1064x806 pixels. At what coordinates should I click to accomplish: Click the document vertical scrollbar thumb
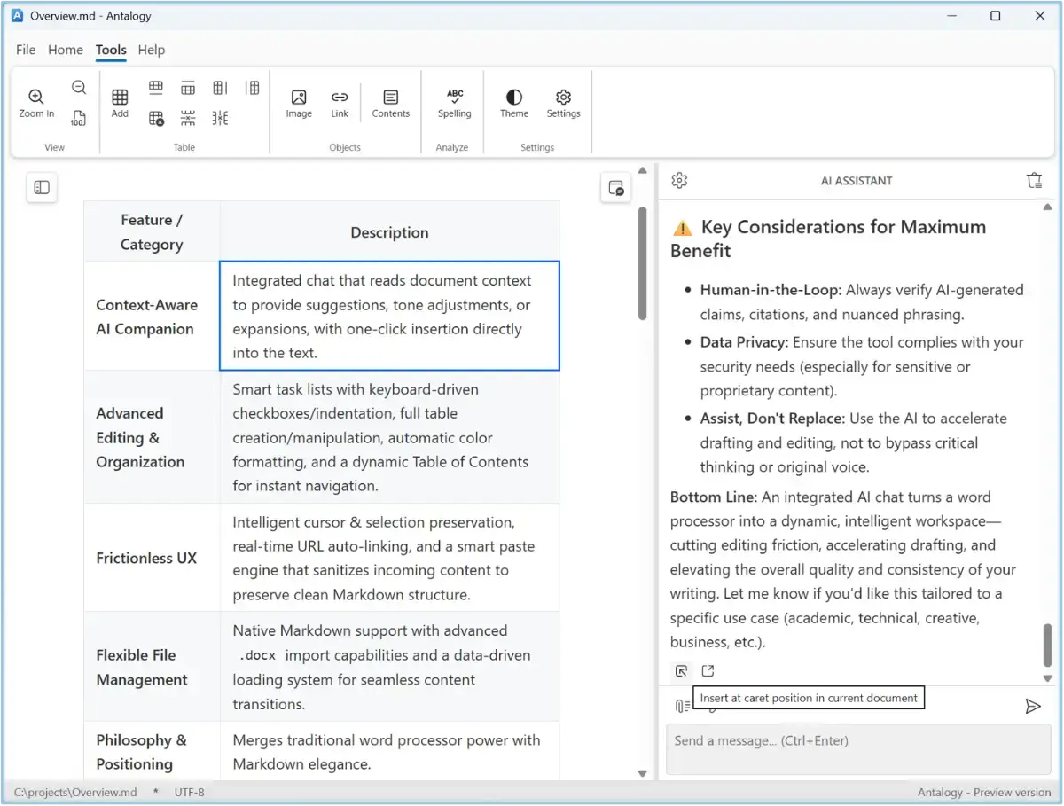(643, 263)
